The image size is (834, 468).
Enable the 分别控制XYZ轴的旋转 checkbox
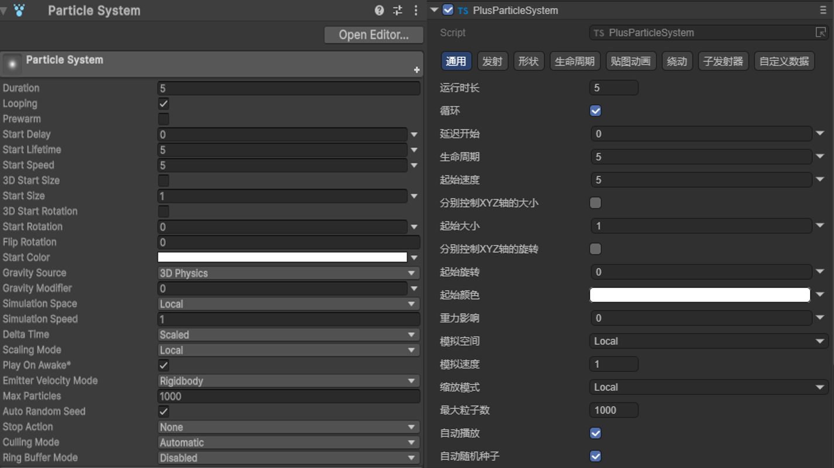[x=595, y=249]
